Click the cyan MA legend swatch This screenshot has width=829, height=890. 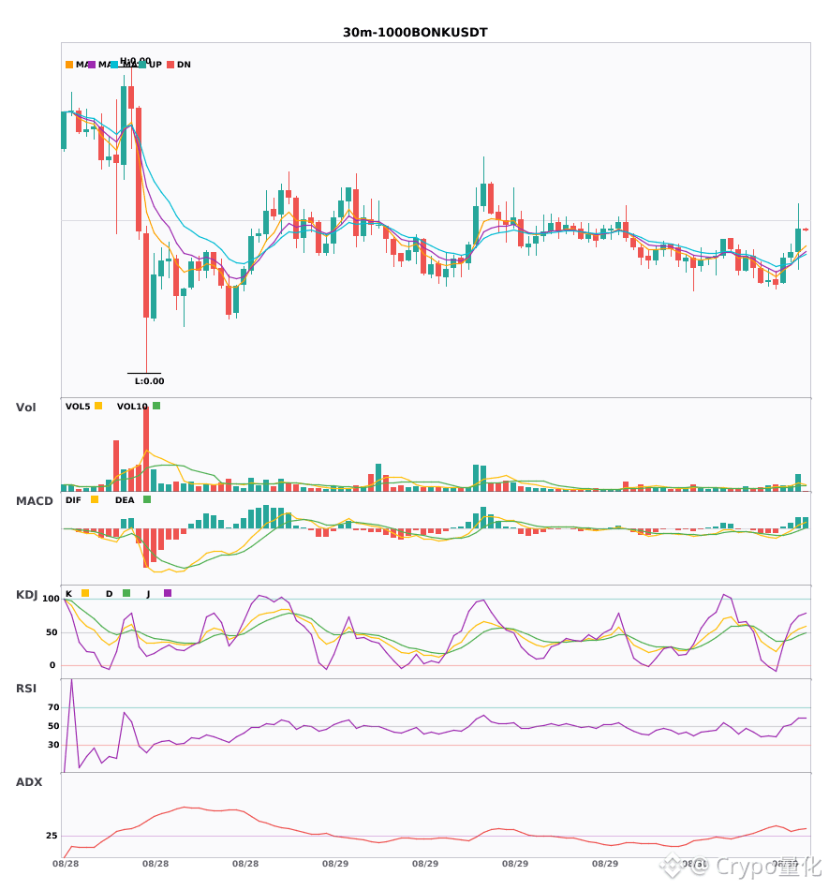(x=114, y=65)
